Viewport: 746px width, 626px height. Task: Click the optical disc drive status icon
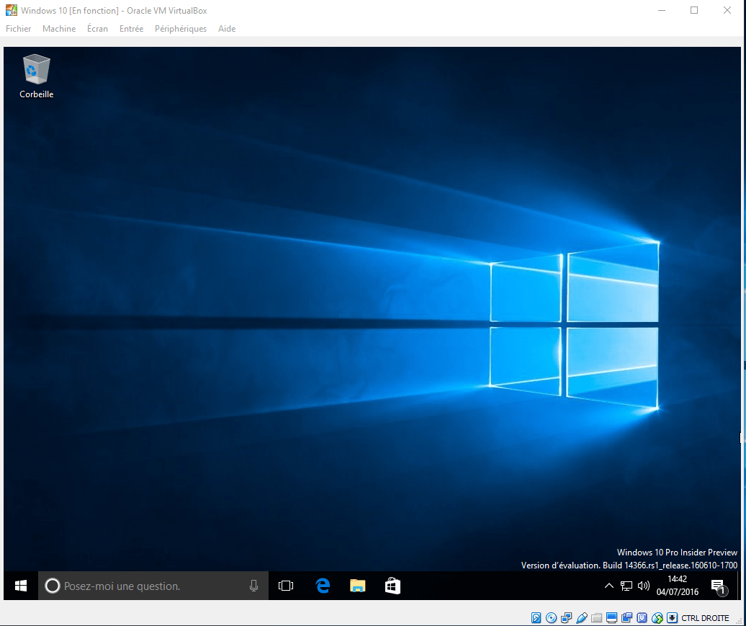click(552, 618)
